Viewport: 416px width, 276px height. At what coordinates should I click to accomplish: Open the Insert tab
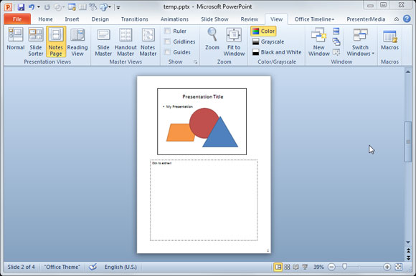tap(72, 19)
